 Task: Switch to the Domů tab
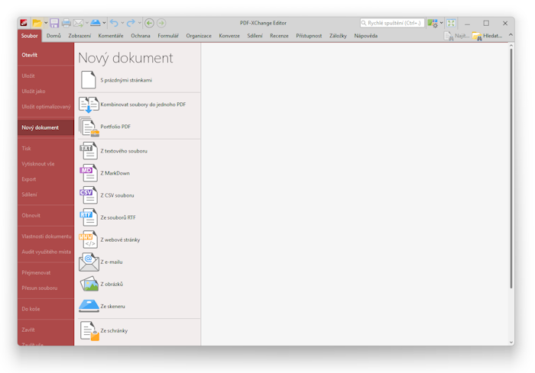(53, 36)
